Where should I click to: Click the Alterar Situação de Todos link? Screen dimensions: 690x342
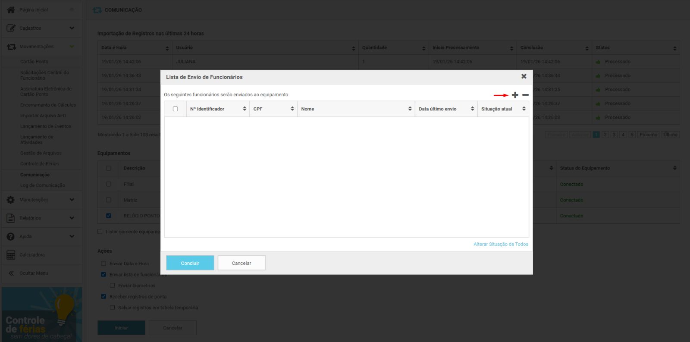click(501, 244)
